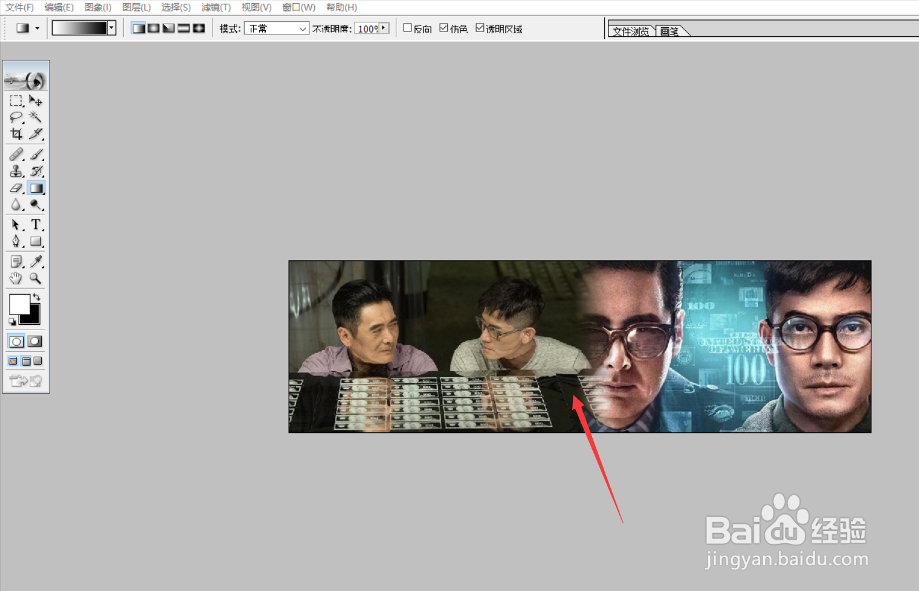Swap foreground and background colors
The height and width of the screenshot is (591, 919).
(x=37, y=296)
